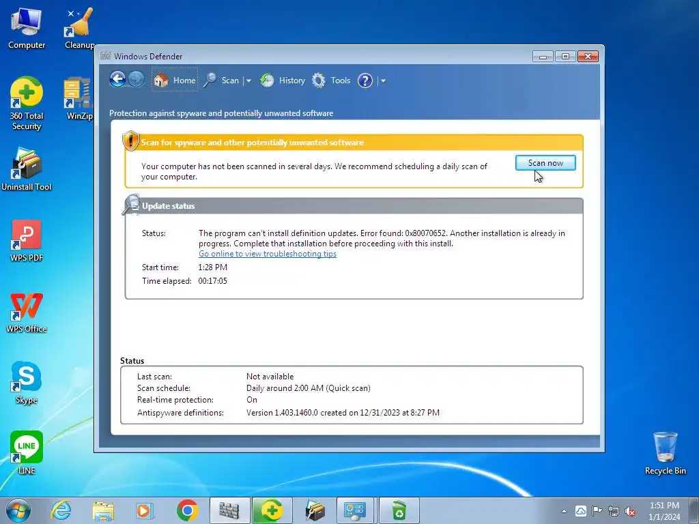Click the Time elapsed value 00:17:05
Screen dimensions: 699x524
[x=213, y=281]
